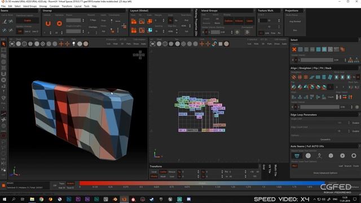The image size is (361, 203).
Task: Choose the arrow Select tool in left toolbar
Action: 3,44
